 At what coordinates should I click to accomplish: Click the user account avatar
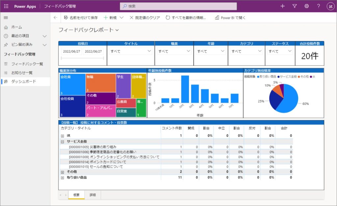click(x=330, y=6)
